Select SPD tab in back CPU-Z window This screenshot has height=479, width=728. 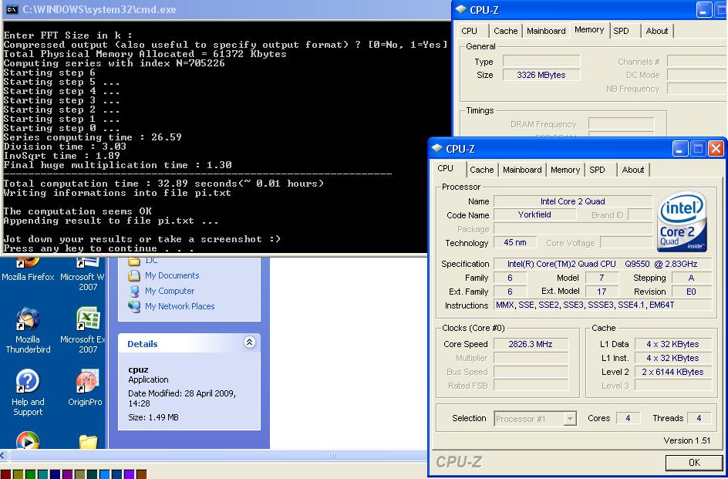pos(621,31)
